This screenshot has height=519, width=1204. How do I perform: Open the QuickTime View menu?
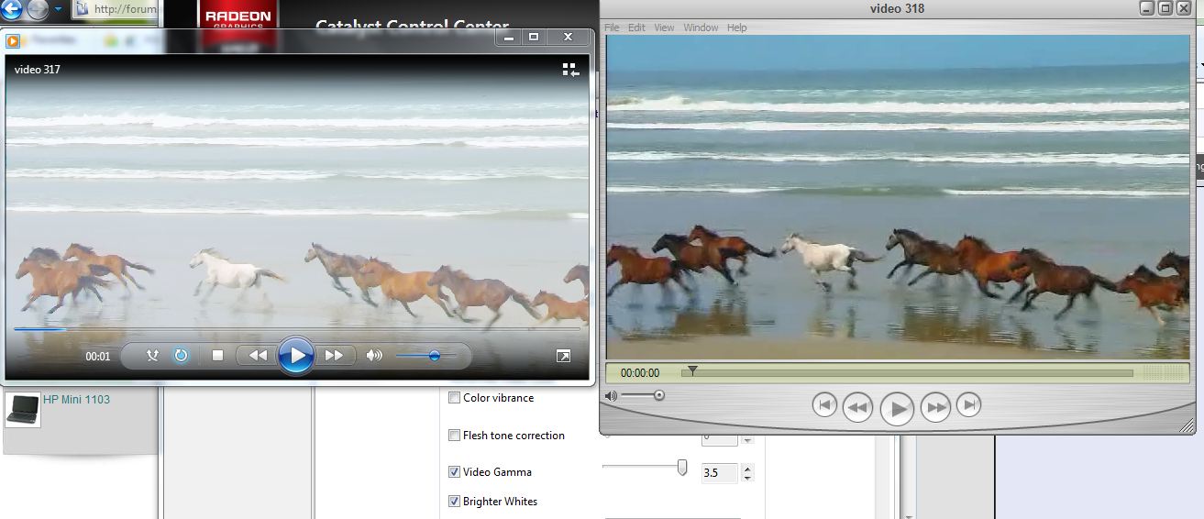coord(664,28)
